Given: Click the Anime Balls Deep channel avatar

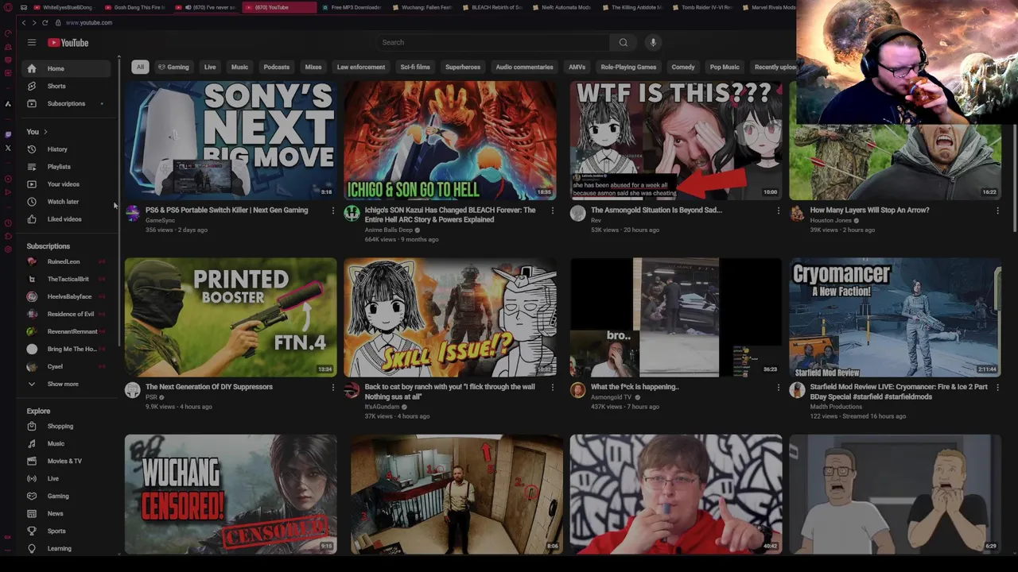Looking at the screenshot, I should click(x=352, y=213).
